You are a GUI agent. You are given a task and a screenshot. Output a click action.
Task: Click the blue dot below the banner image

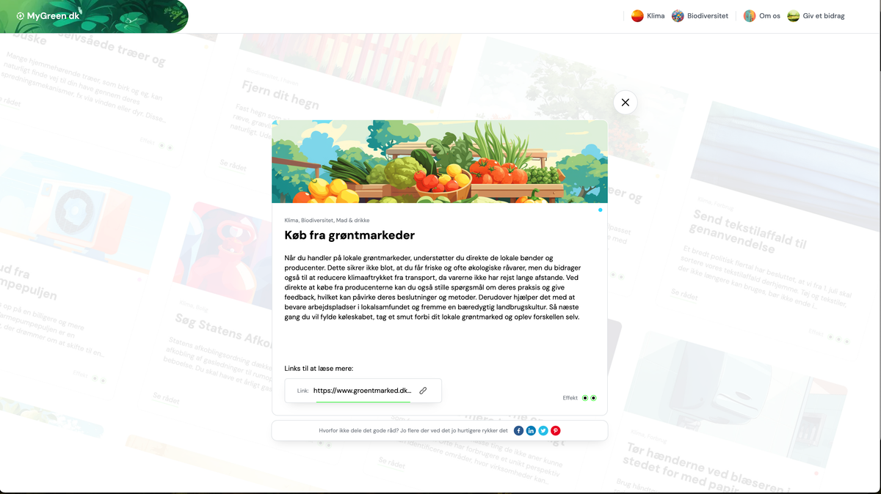point(600,210)
